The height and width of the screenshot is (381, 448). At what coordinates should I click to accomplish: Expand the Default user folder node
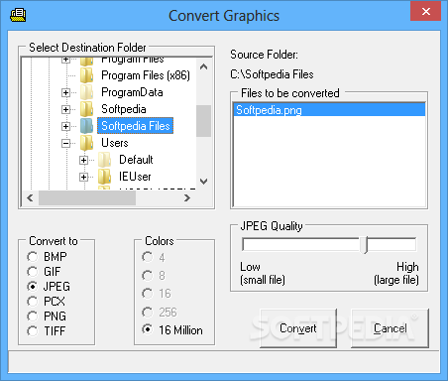click(x=83, y=161)
